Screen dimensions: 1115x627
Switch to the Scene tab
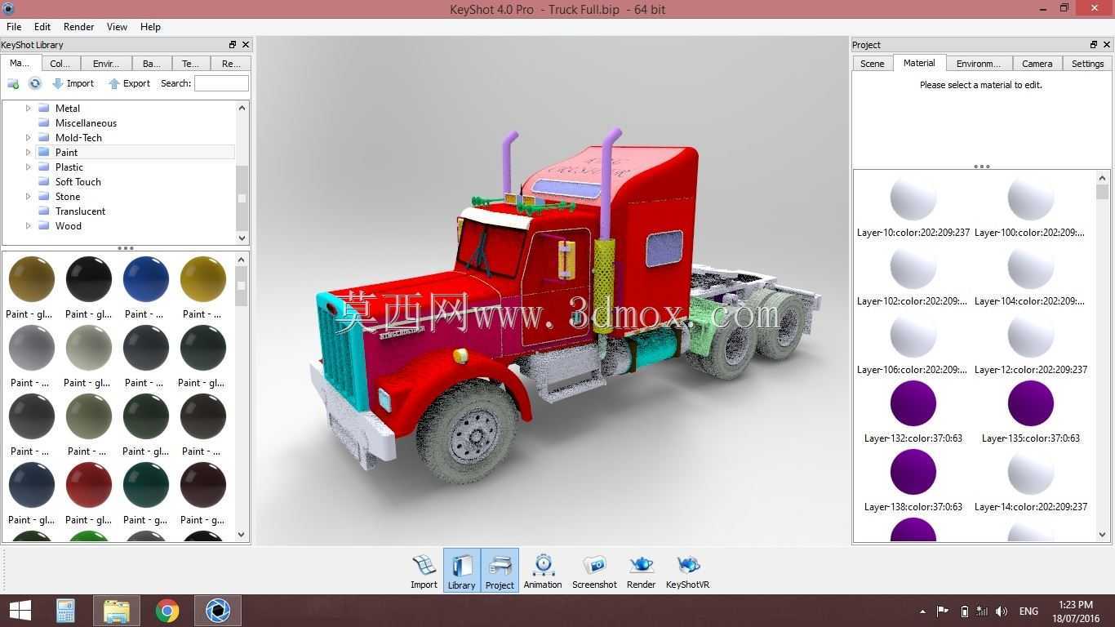[x=872, y=64]
